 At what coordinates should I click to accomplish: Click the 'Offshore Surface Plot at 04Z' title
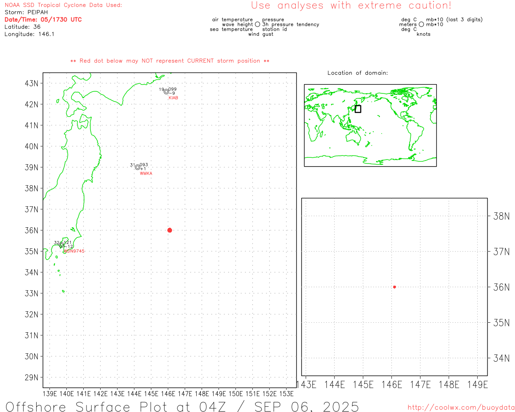(x=116, y=407)
